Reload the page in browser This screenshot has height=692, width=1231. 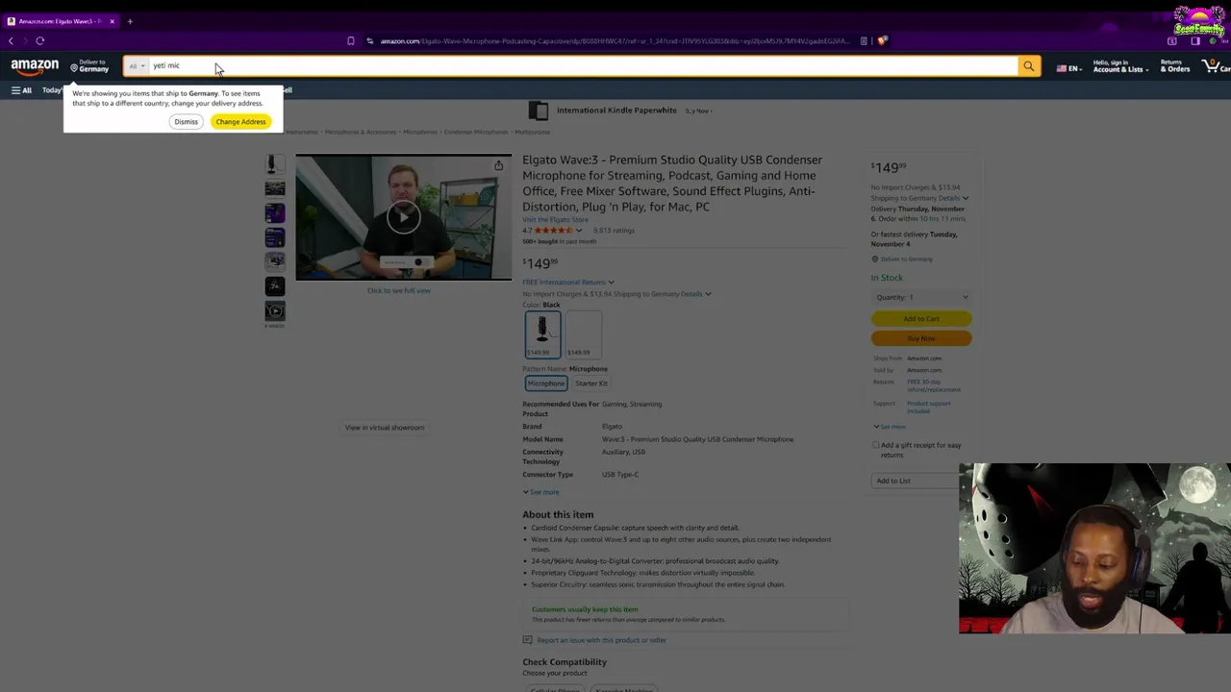(x=40, y=41)
